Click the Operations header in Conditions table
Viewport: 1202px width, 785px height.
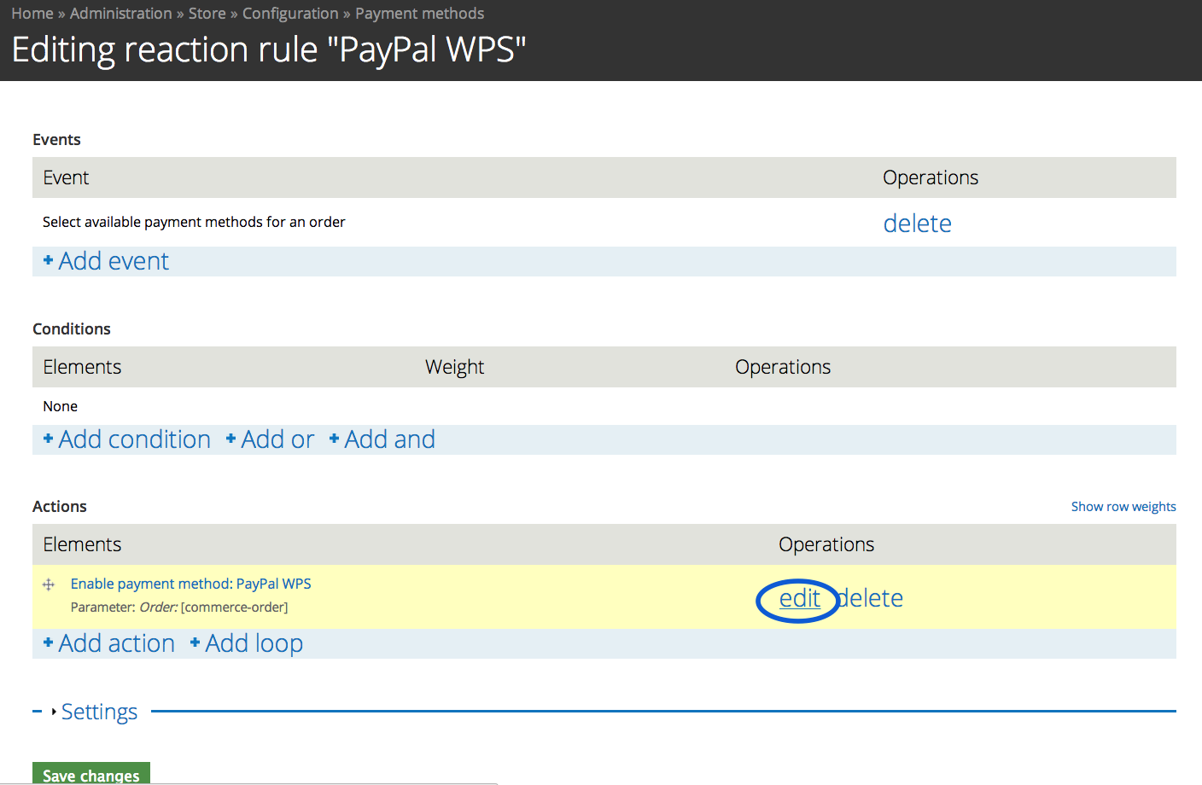point(783,367)
